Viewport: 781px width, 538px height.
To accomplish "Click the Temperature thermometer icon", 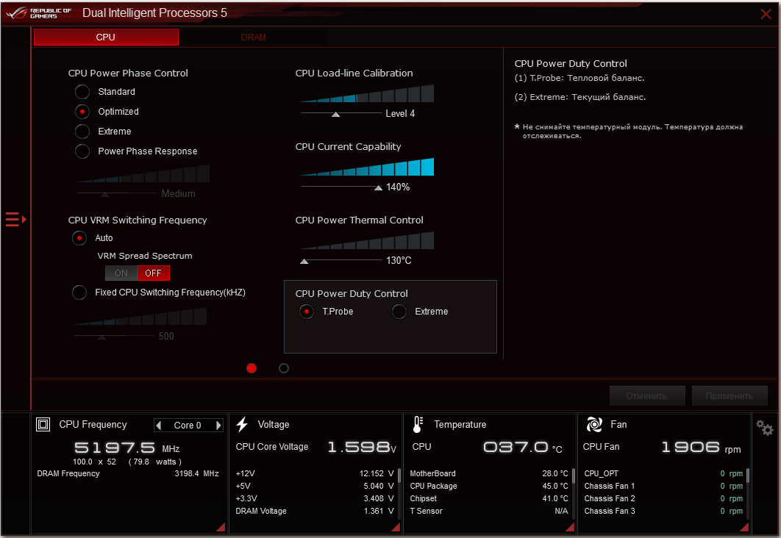I will pyautogui.click(x=418, y=425).
